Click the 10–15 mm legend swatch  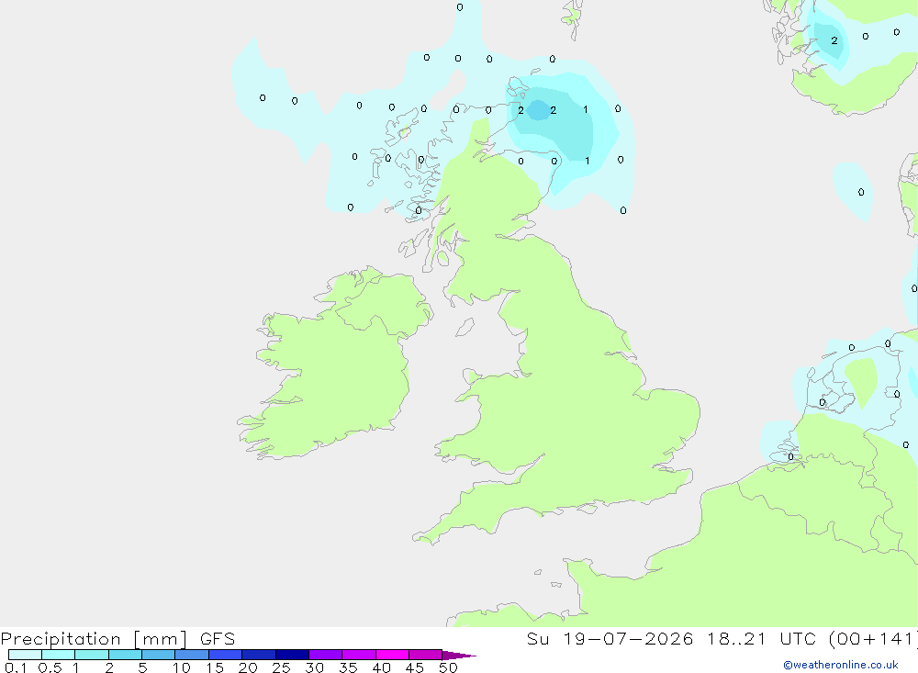[192, 655]
